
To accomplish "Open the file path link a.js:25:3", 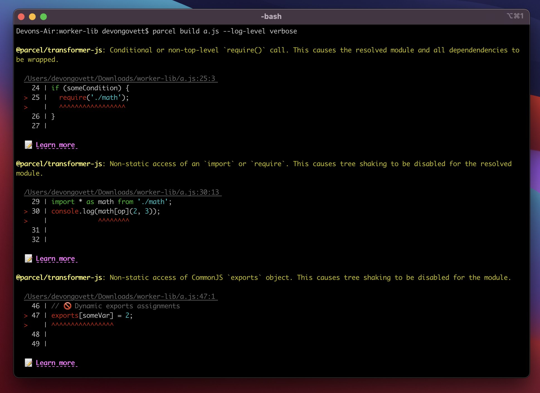I will point(119,78).
